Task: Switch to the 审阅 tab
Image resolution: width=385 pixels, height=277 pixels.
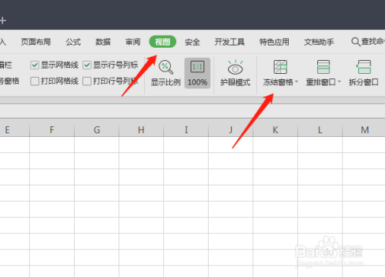Action: [x=133, y=42]
